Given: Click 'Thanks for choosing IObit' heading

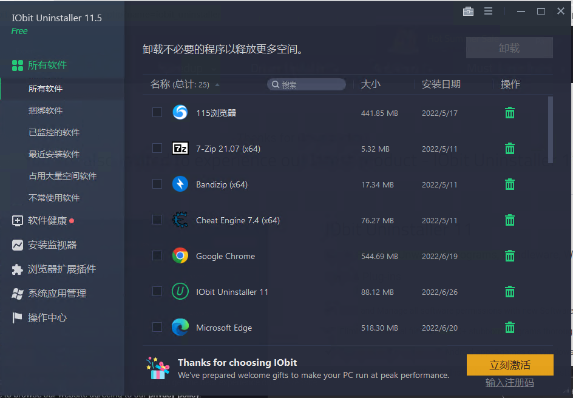Looking at the screenshot, I should [237, 363].
